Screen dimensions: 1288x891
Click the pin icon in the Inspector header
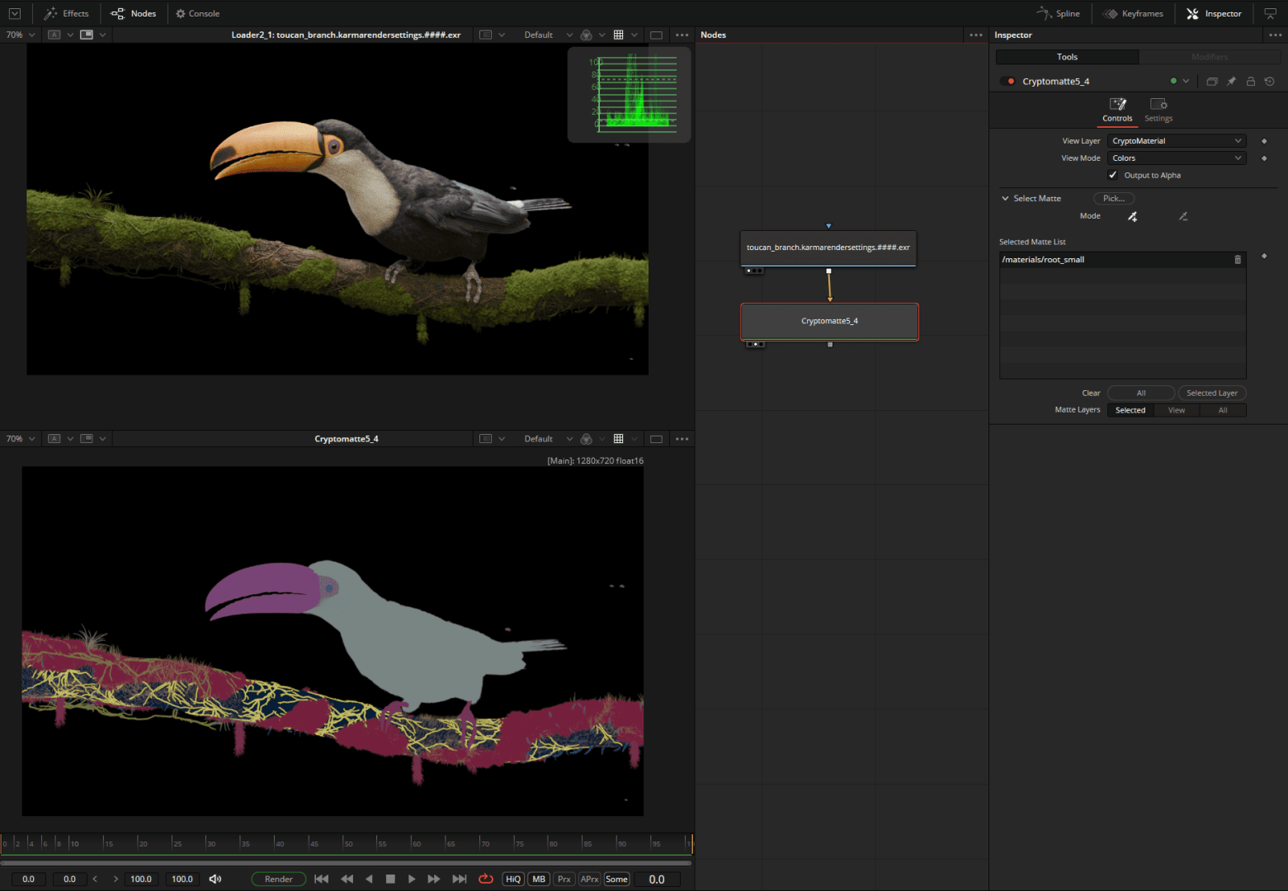point(1231,81)
